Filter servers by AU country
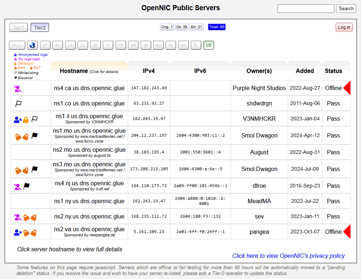 [x=58, y=45]
